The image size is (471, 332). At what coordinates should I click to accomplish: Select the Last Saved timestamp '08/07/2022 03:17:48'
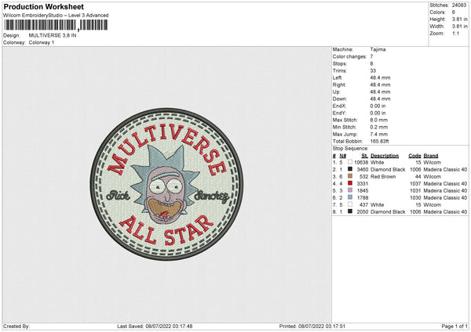(170, 327)
